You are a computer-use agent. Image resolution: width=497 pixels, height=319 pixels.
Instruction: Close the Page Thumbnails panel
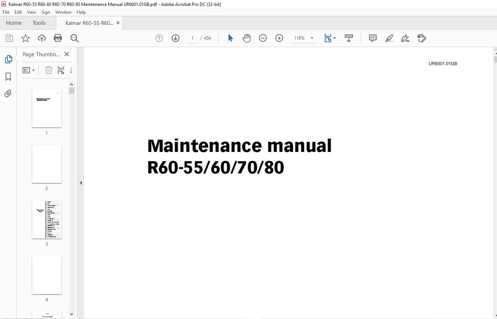point(67,54)
